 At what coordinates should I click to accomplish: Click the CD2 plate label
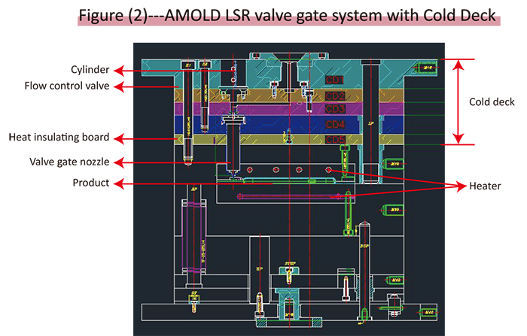(x=335, y=96)
